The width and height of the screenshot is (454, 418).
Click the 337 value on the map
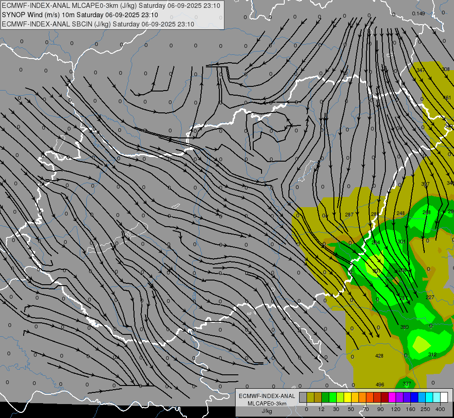point(407,384)
